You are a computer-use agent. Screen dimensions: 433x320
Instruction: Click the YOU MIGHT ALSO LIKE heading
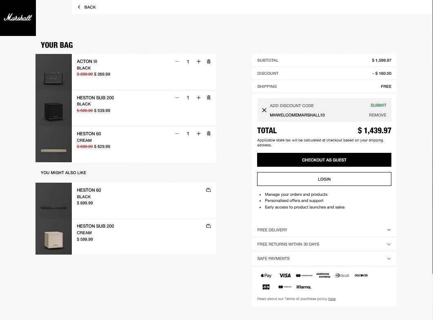64,172
